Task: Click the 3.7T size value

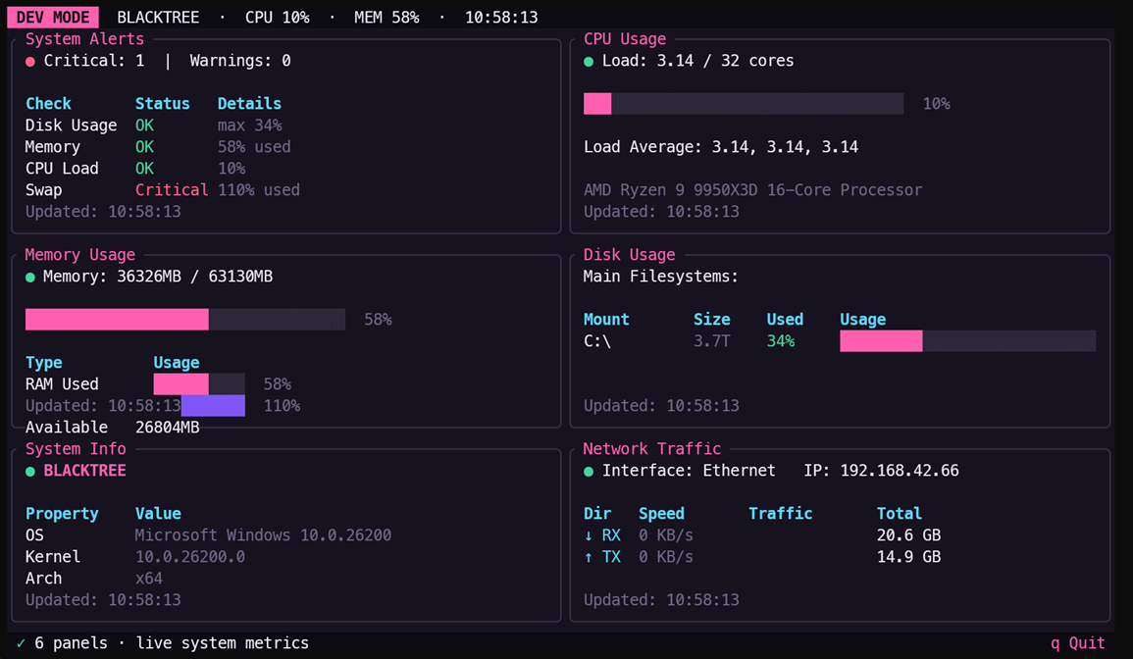Action: 712,341
